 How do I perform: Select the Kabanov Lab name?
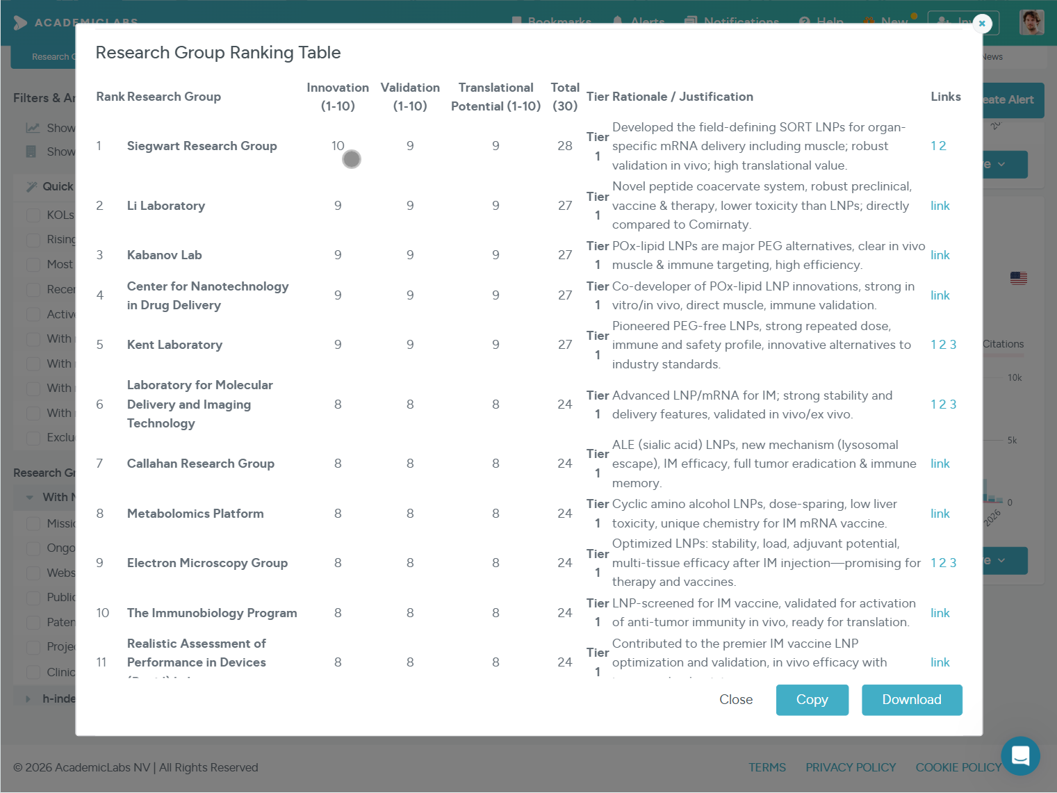point(164,255)
